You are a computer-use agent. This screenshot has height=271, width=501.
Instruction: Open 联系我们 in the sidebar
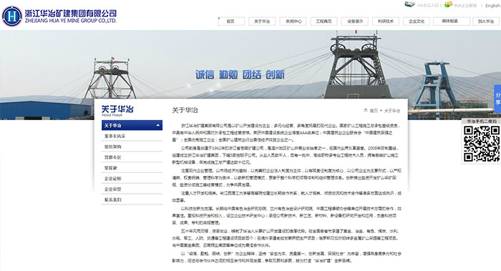point(132,199)
